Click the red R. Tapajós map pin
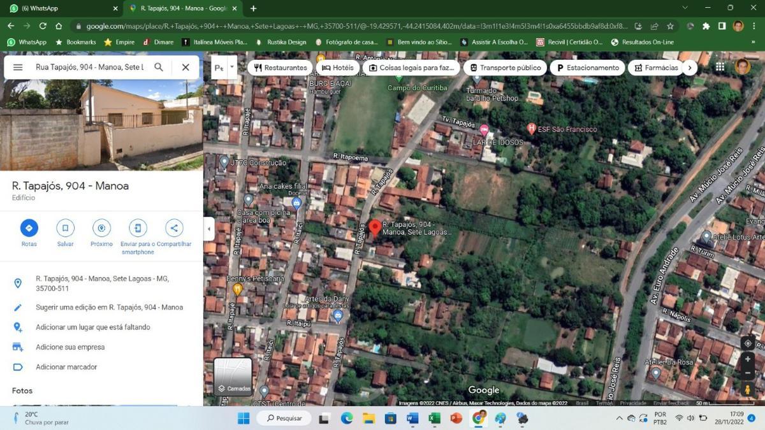Screen dimensions: 765x430 375,228
